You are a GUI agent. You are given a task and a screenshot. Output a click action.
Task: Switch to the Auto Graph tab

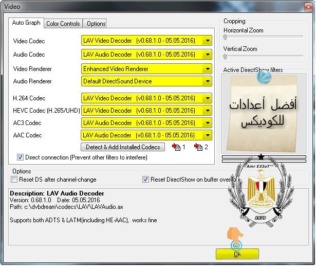click(26, 23)
